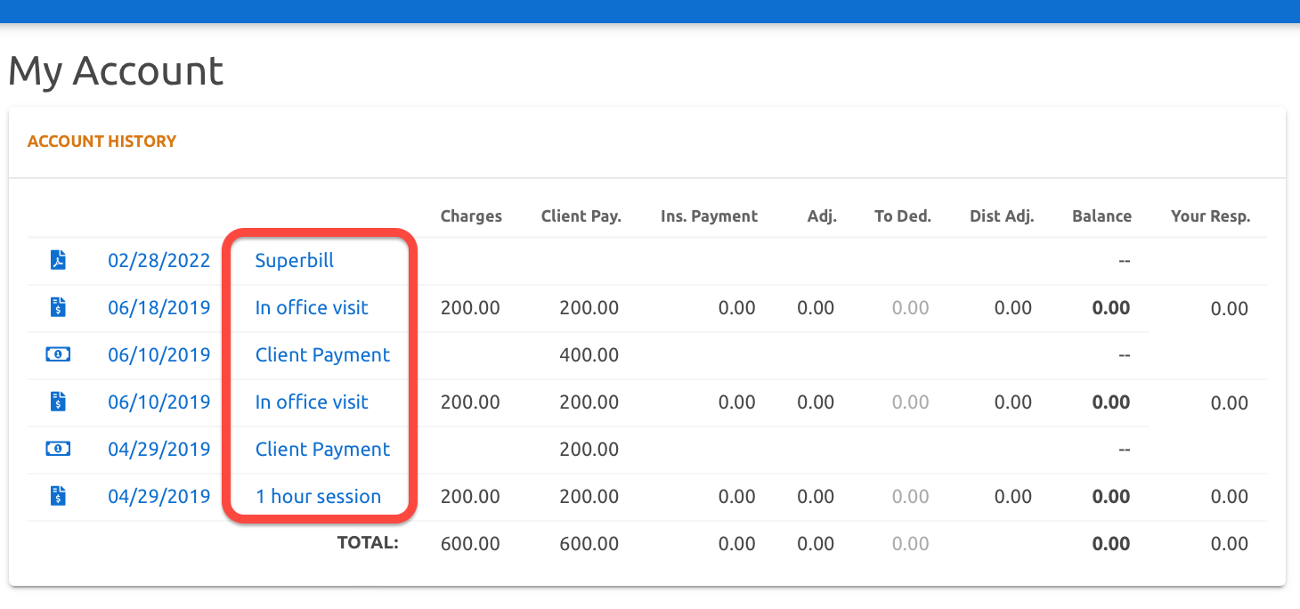
Task: Click the 400.00 client payment amount
Action: (589, 354)
